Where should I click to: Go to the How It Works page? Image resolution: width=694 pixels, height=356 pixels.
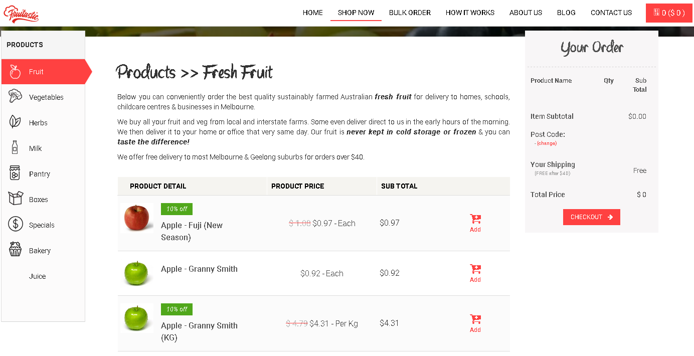(x=470, y=13)
